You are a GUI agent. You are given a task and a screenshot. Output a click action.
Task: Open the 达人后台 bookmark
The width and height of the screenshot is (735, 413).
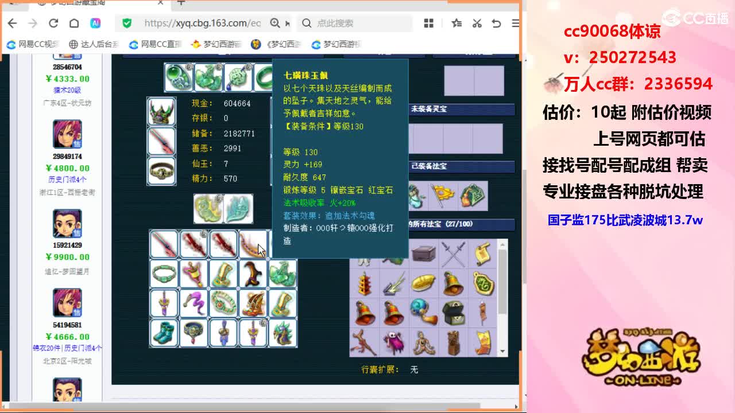[94, 44]
